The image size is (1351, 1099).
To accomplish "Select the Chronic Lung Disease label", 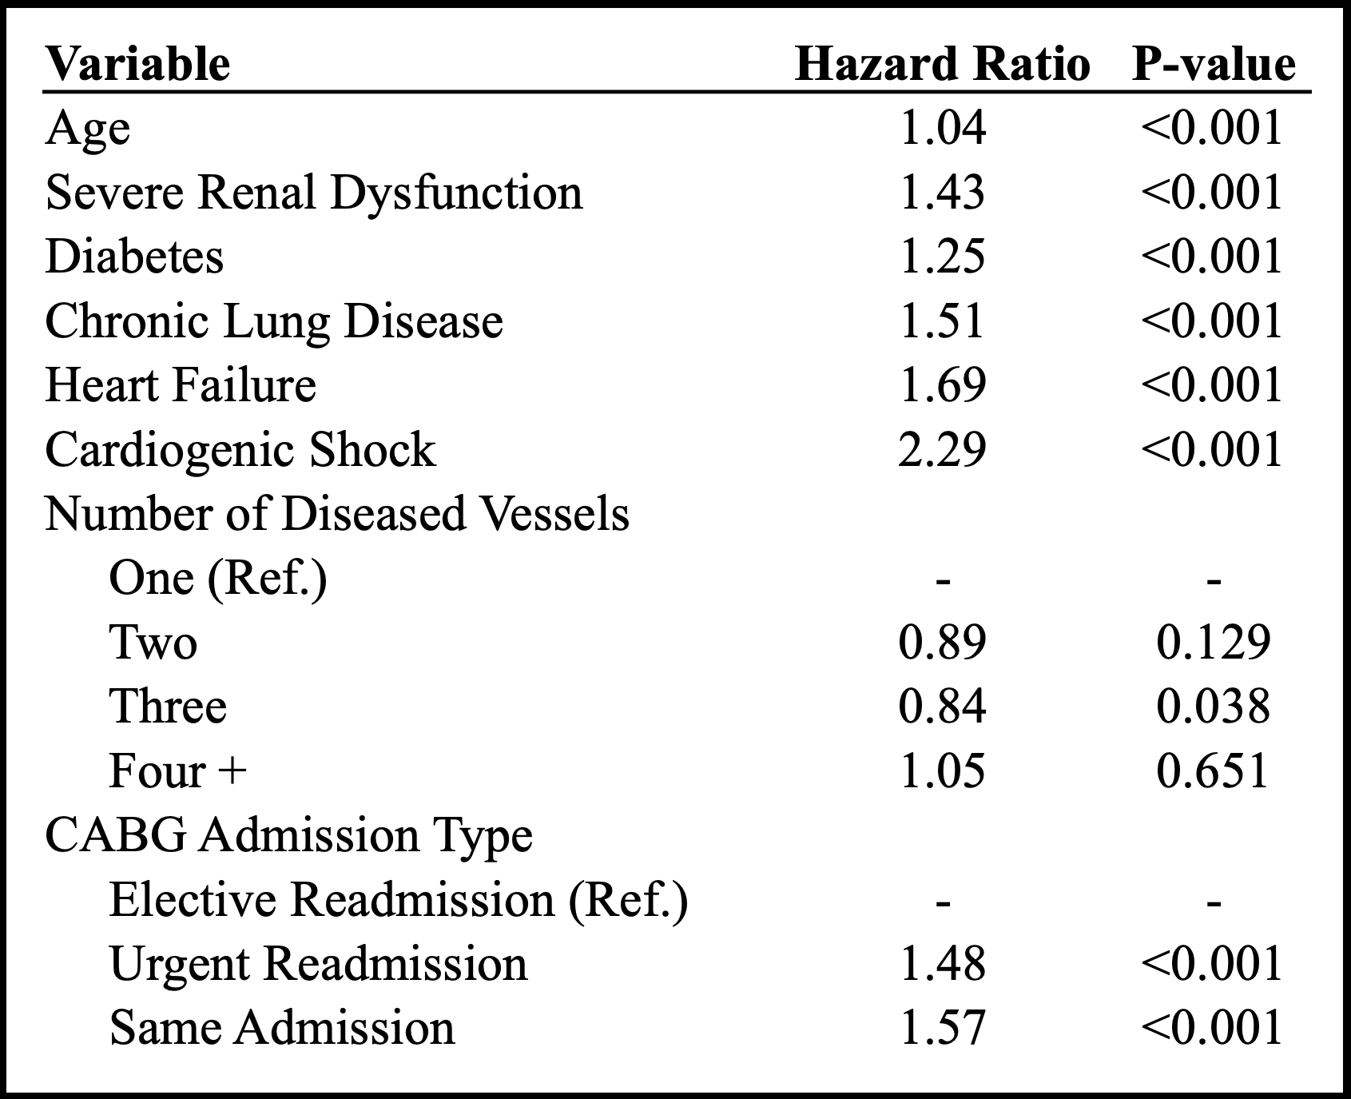I will (x=274, y=321).
